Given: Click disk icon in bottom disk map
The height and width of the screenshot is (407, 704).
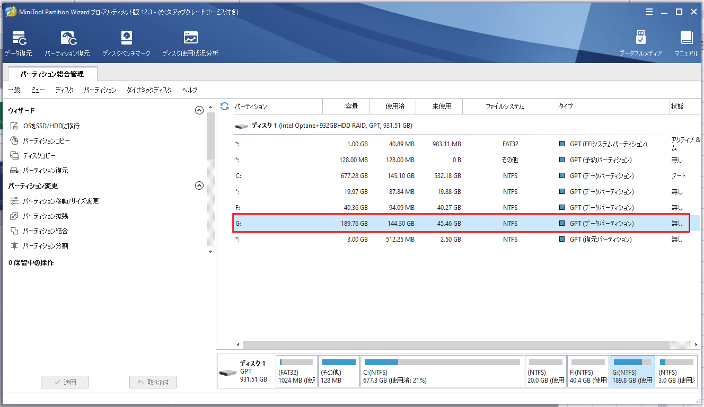Looking at the screenshot, I should coord(228,373).
